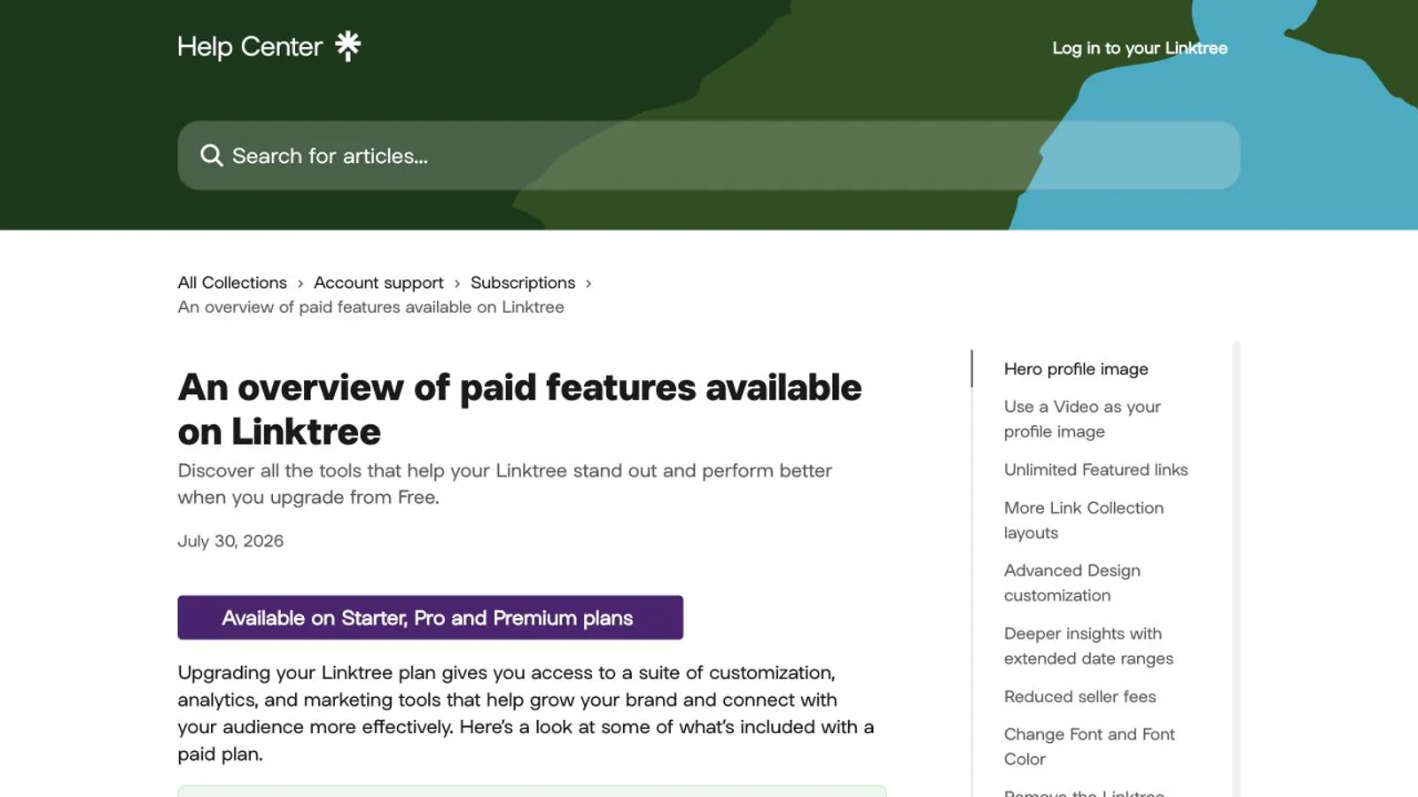The width and height of the screenshot is (1418, 797).
Task: Click Log in to your Linktree
Action: [1140, 48]
